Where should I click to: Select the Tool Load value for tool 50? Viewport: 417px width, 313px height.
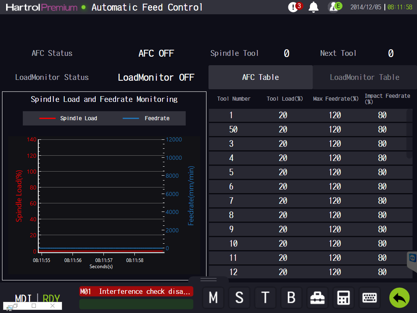coord(283,129)
